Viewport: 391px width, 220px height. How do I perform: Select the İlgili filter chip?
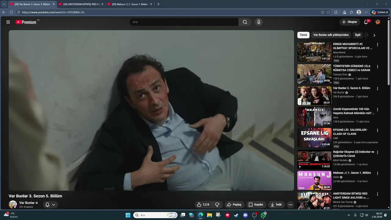358,35
